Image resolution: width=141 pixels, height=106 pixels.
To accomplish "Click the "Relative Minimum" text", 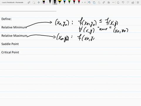I will 14,27.
